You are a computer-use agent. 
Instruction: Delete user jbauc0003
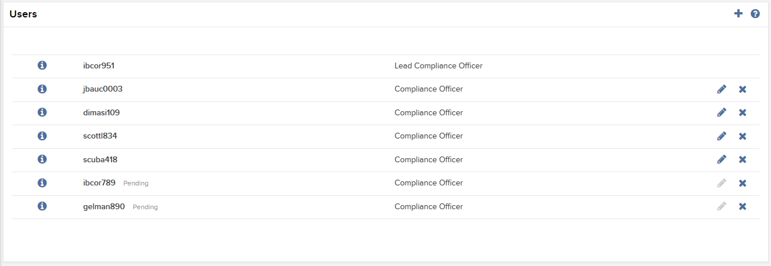coord(743,89)
